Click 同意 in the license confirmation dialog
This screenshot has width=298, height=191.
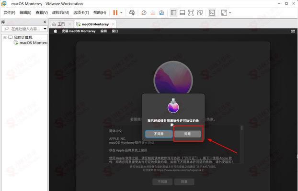187,134
